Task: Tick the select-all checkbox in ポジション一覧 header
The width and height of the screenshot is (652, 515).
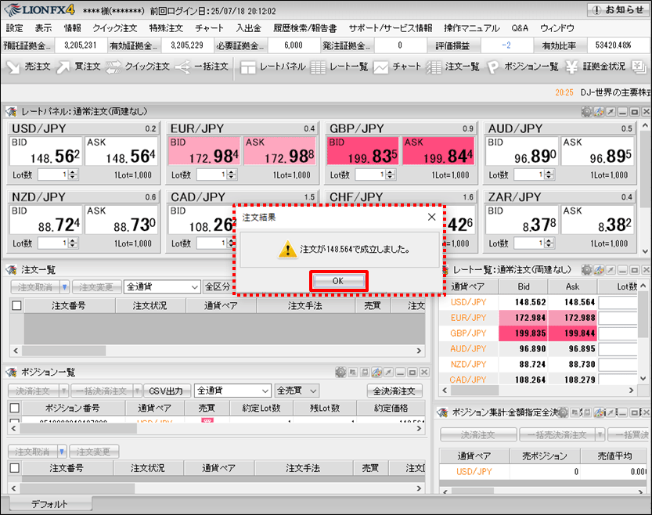Action: [x=15, y=408]
